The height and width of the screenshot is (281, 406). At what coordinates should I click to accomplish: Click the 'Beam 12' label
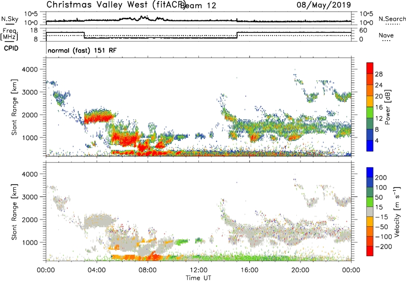[x=198, y=6]
